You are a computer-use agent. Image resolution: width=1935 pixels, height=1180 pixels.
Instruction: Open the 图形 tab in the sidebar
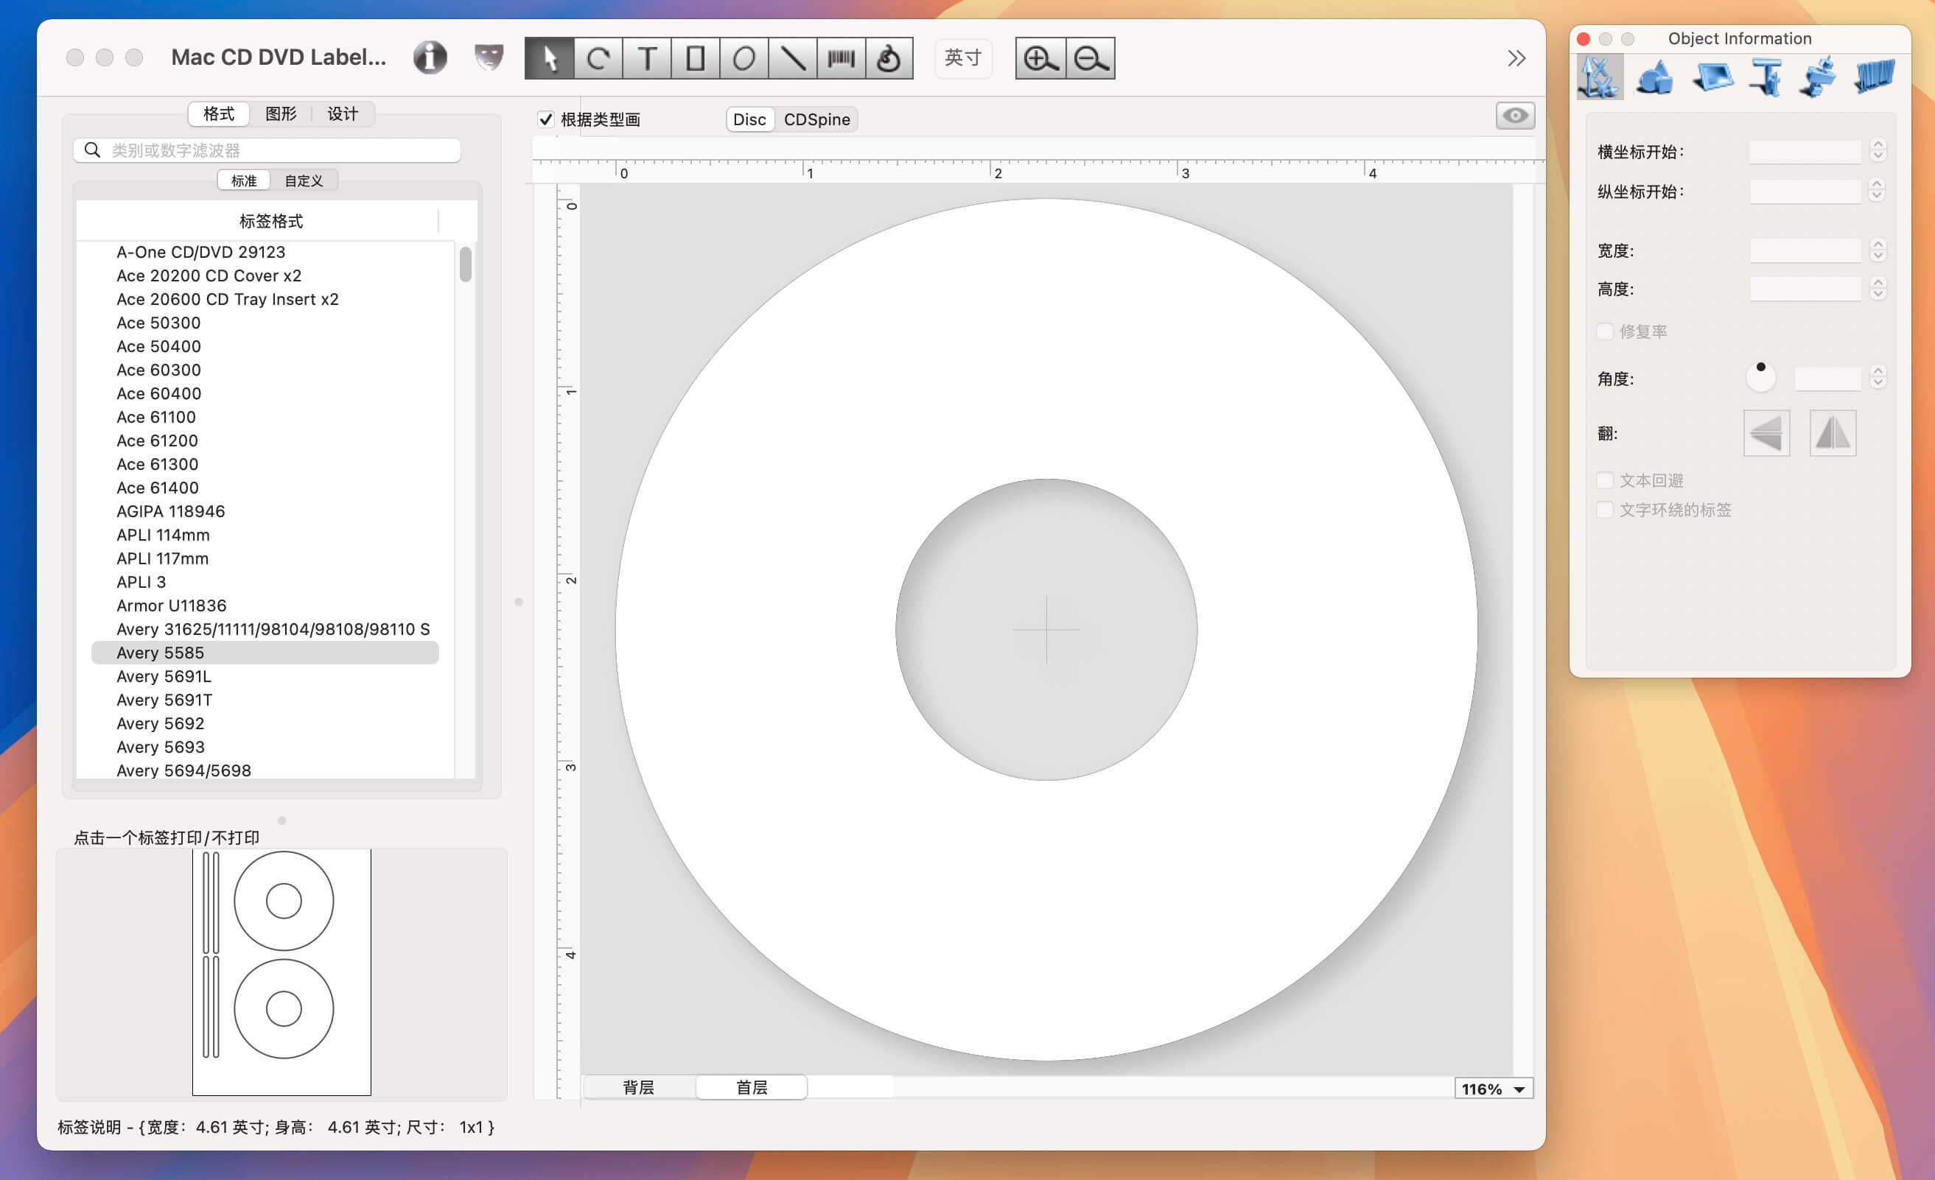pos(280,113)
